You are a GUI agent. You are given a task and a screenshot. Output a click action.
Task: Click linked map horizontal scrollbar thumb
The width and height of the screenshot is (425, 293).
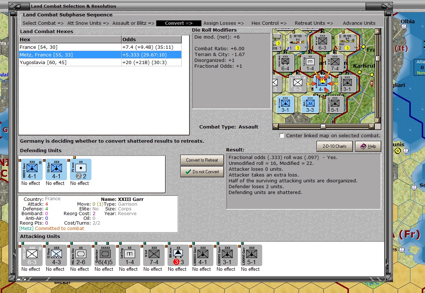click(x=323, y=126)
